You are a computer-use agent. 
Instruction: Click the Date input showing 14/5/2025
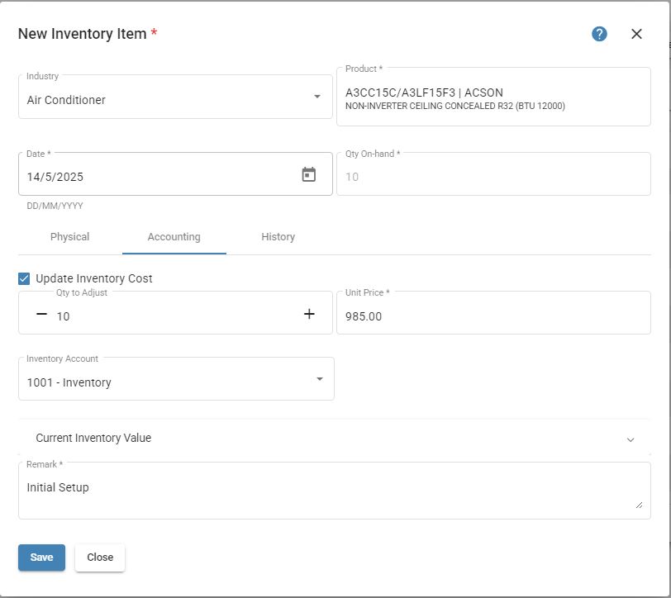(x=157, y=177)
